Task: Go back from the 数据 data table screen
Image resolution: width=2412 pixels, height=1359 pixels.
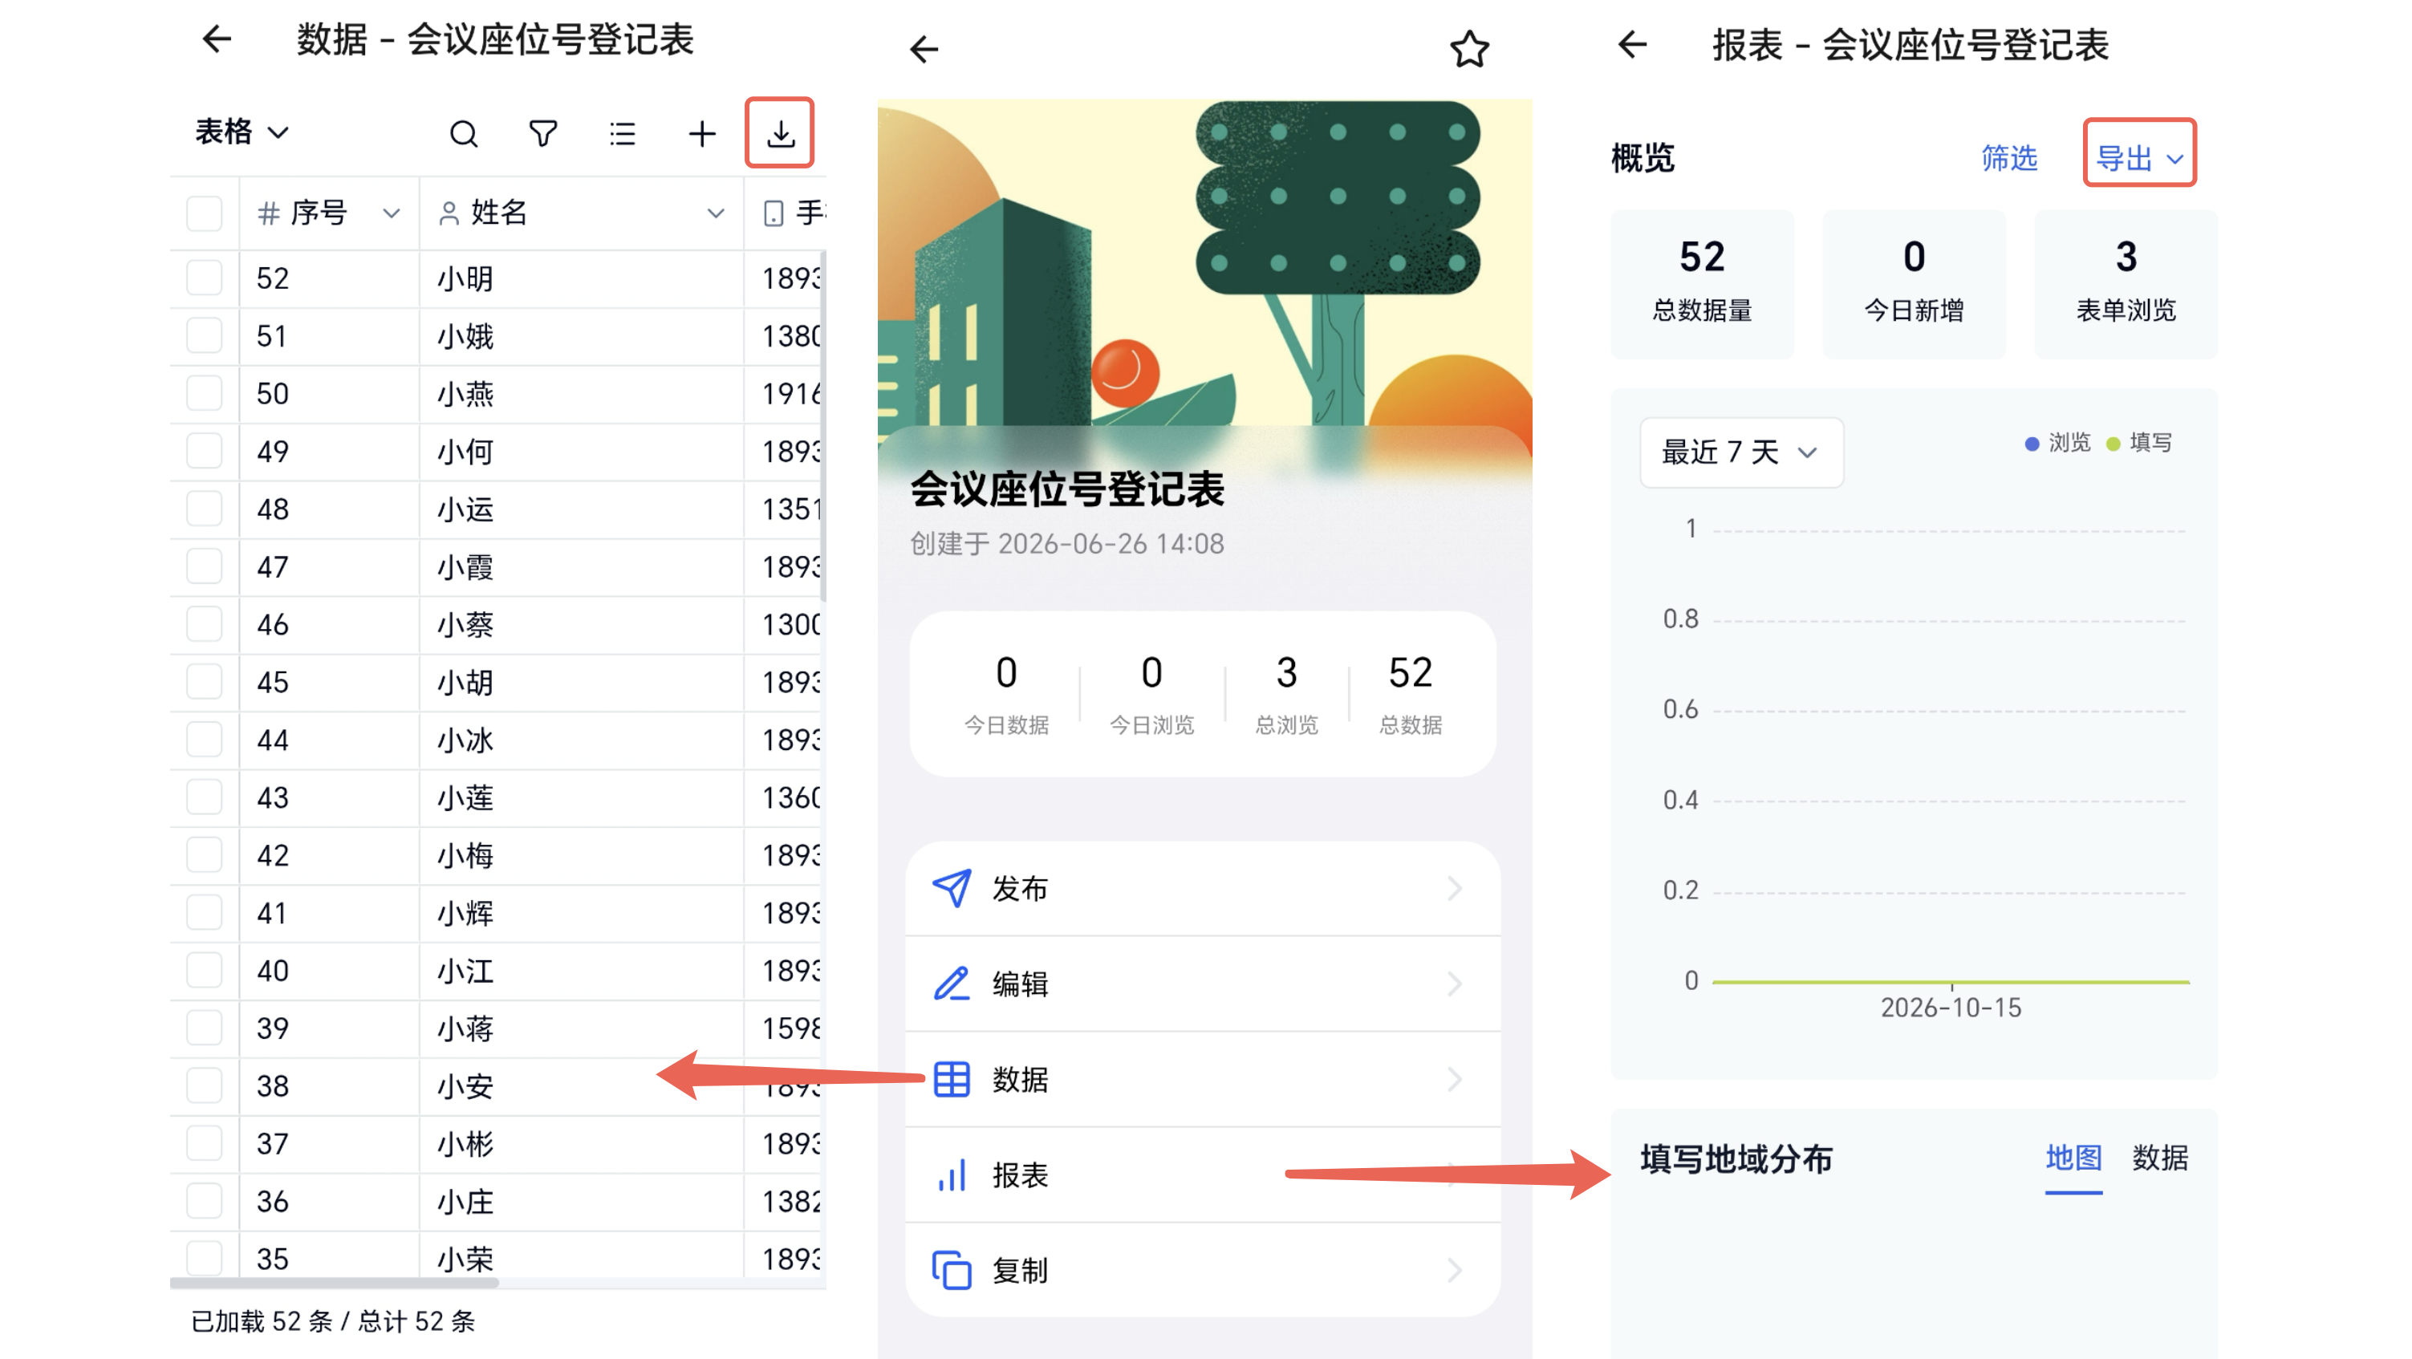Action: point(217,39)
